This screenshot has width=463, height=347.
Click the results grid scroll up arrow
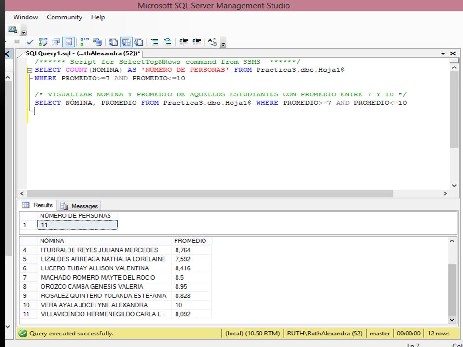[452, 241]
